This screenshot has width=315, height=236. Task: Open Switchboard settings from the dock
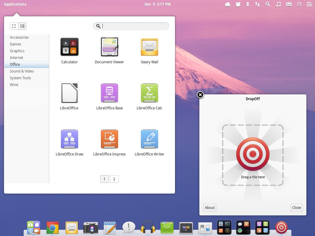point(205,227)
